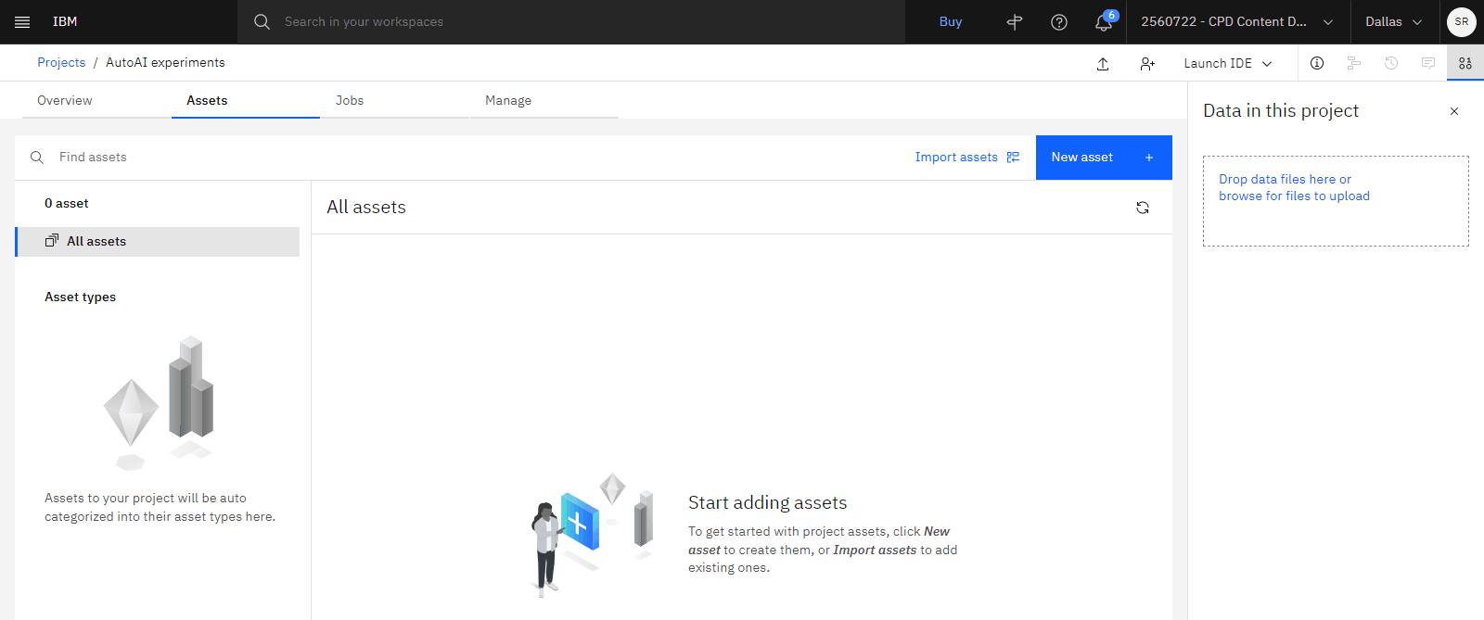Toggle the data panel icon
1484x620 pixels.
click(1465, 63)
